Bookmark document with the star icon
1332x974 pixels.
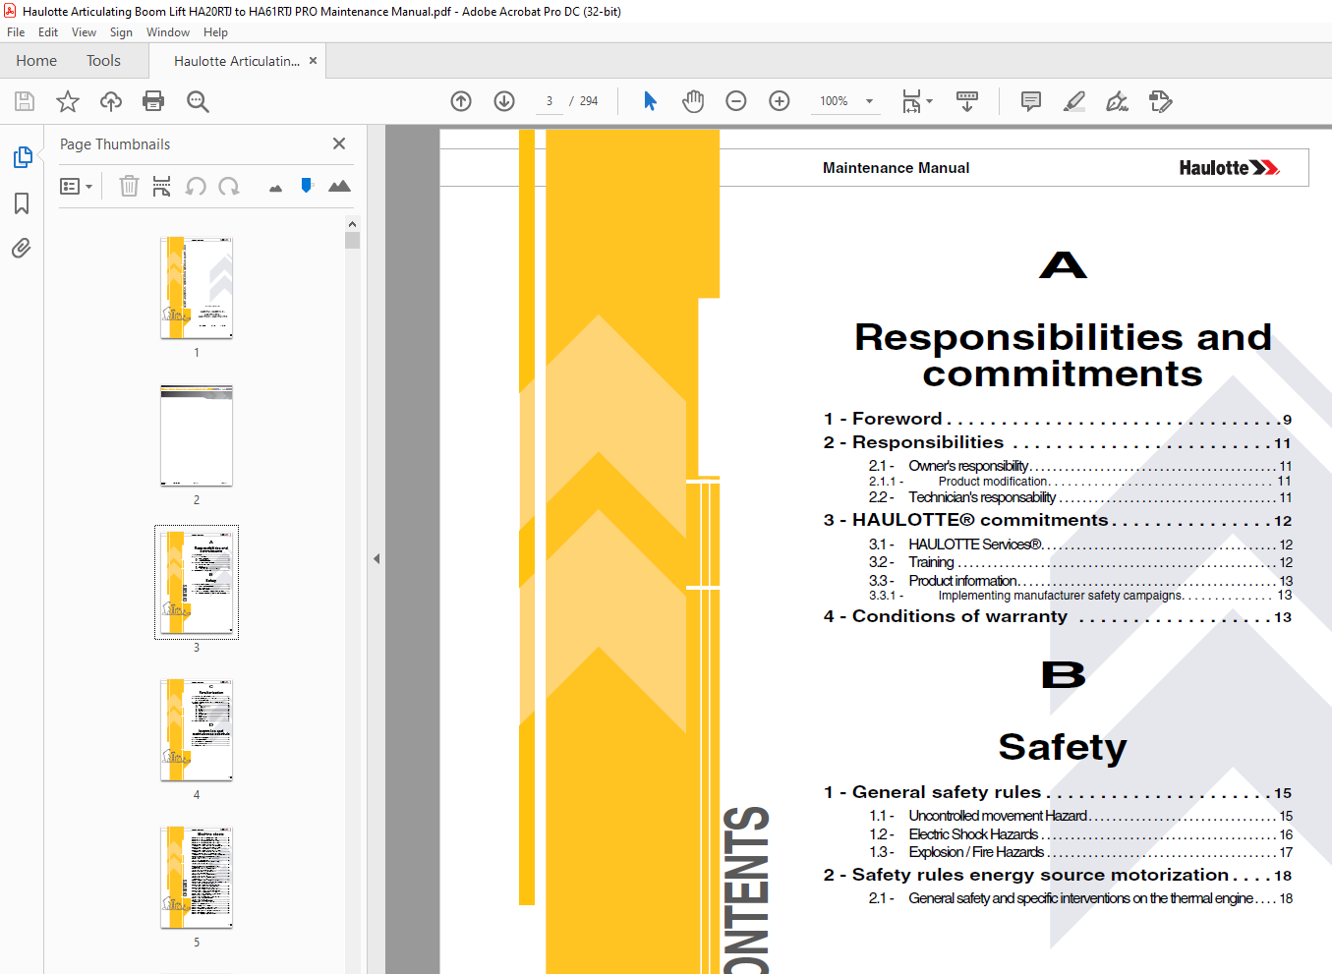(x=68, y=101)
